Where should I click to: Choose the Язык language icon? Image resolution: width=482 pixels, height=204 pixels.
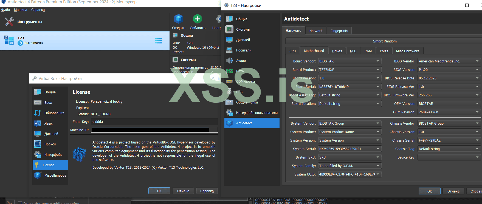click(x=38, y=123)
